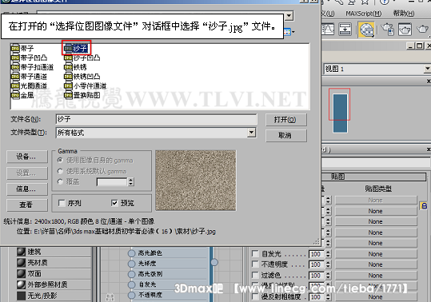This screenshot has width=431, height=302.
Task: Toggle the 预览 checkbox
Action: point(114,203)
